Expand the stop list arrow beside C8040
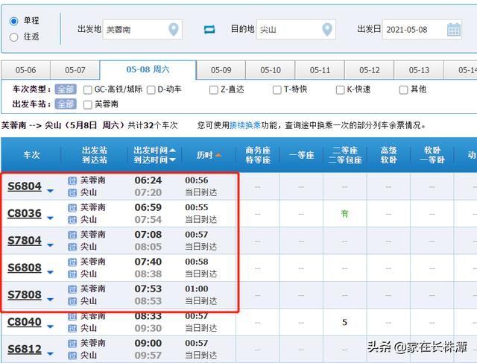 pos(50,326)
